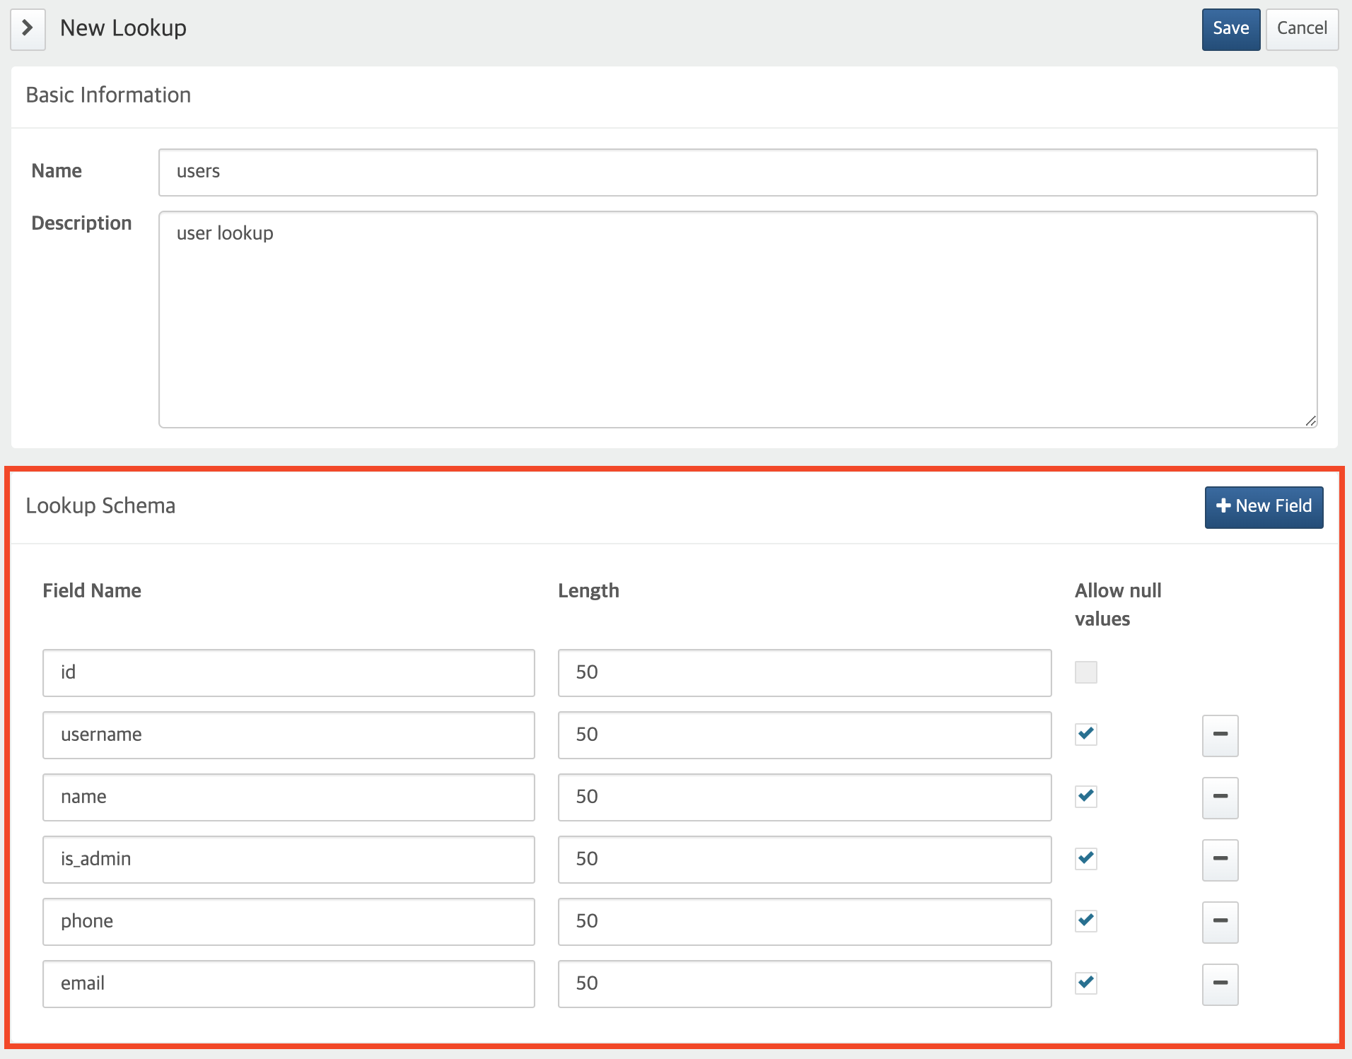Viewport: 1352px width, 1059px height.
Task: Grab the description textarea resize handle
Action: pyautogui.click(x=1310, y=421)
